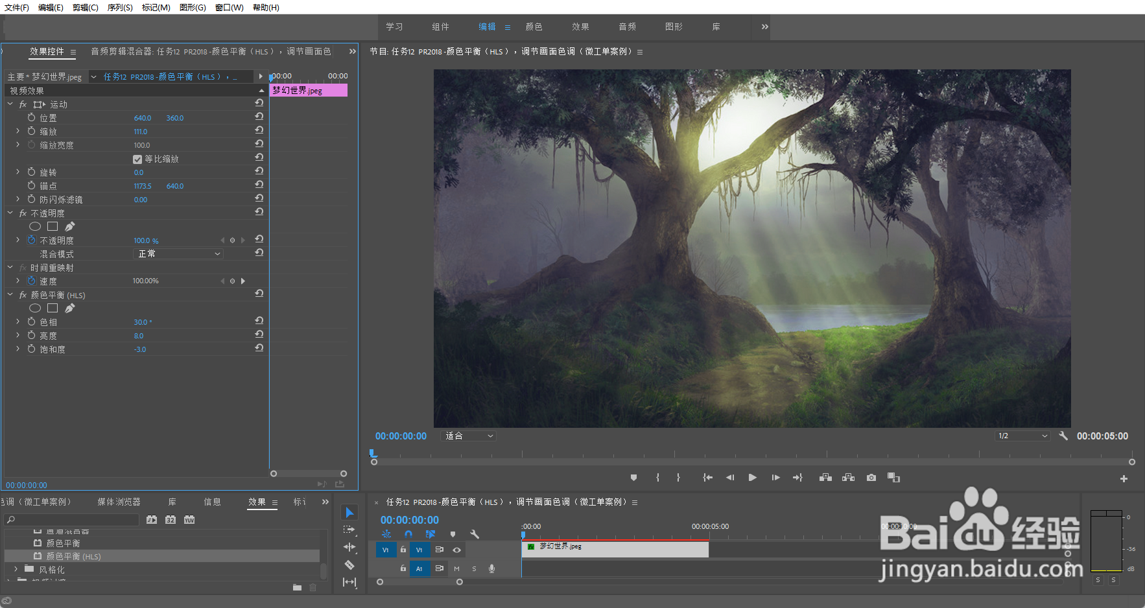Screen dimensions: 1145x608
Task: Create 4-point polygon mask under 不透明度
Action: click(53, 226)
